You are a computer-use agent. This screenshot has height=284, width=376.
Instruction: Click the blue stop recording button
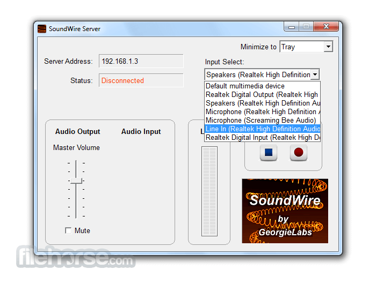(269, 152)
